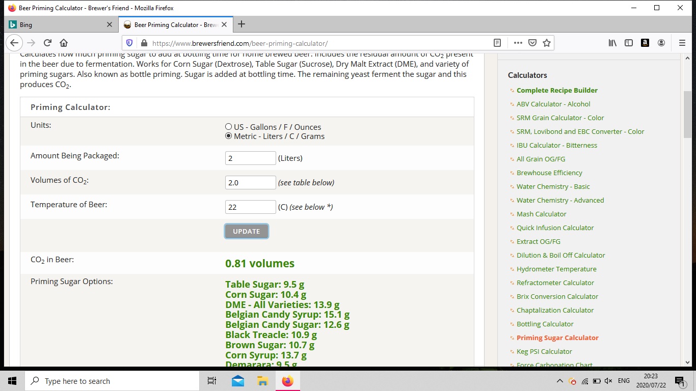This screenshot has width=696, height=391.
Task: Open the Firefox home page
Action: click(x=64, y=43)
